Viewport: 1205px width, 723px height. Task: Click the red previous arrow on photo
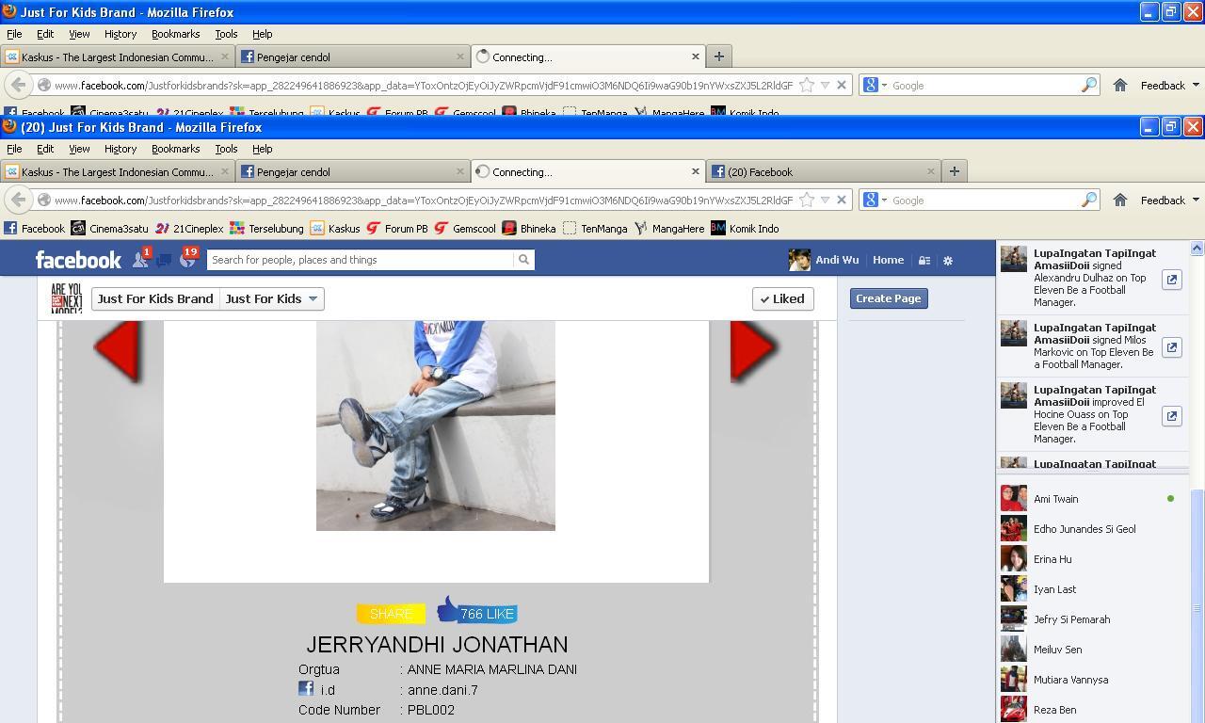tap(118, 350)
